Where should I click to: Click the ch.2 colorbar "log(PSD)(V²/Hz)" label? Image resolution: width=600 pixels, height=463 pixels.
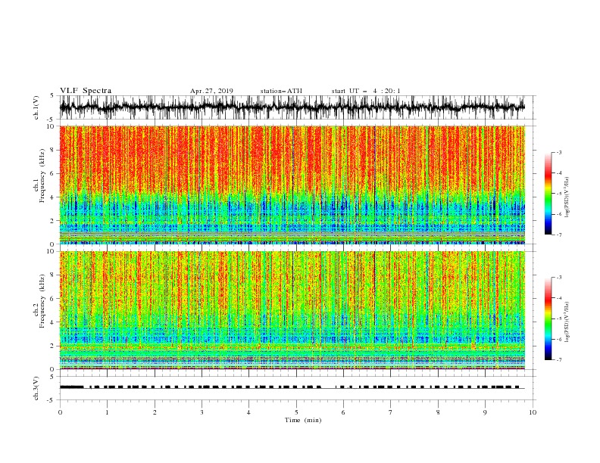click(567, 322)
